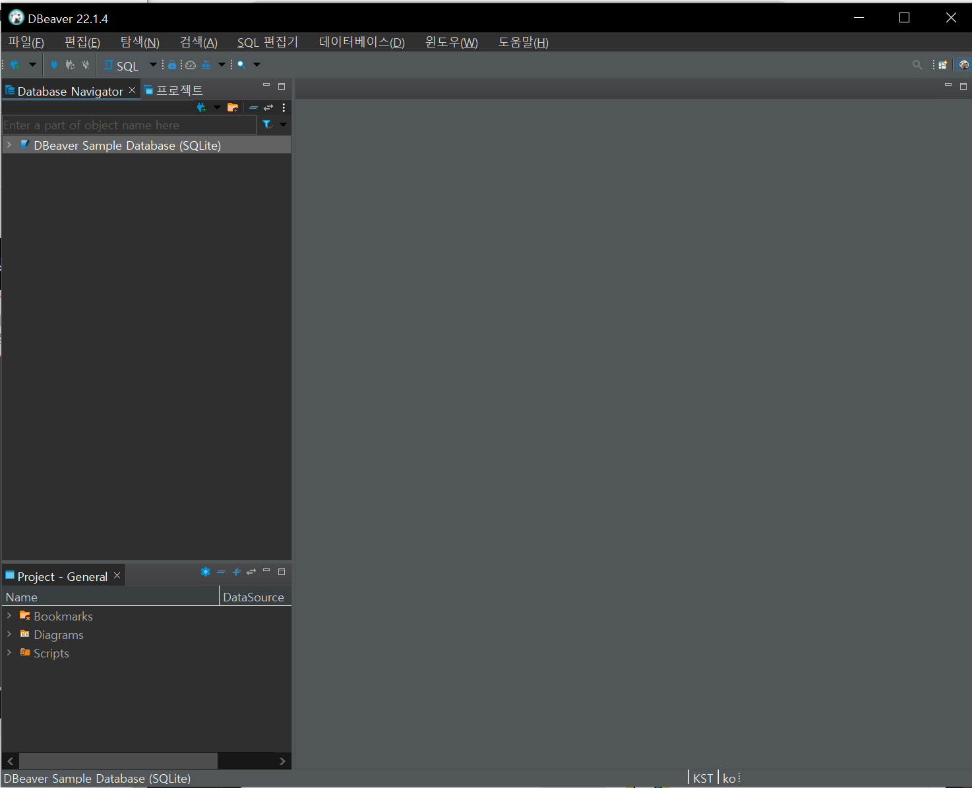Viewport: 972px width, 788px height.
Task: Open the dropdown arrow next to SQL button
Action: pos(153,65)
